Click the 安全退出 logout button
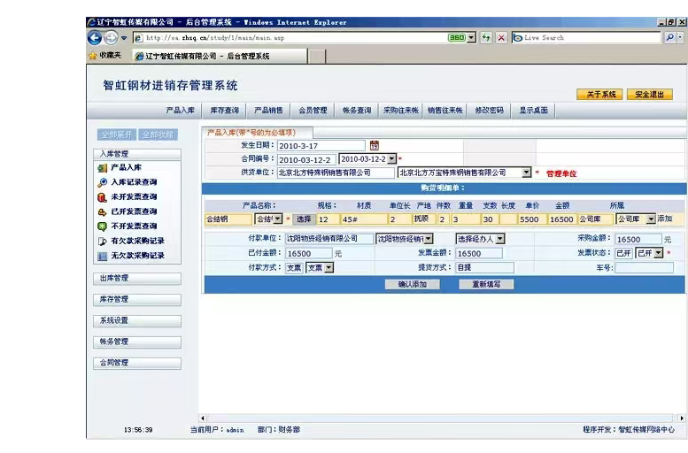Image resolution: width=688 pixels, height=453 pixels. (649, 95)
